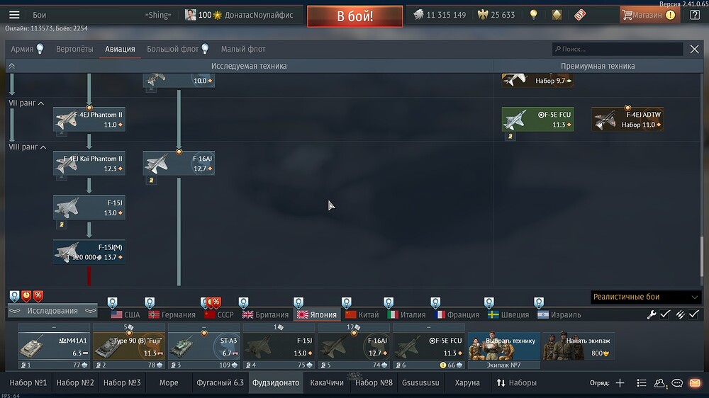709x398 pixels.
Task: Click the silver lions currency icon
Action: pyautogui.click(x=418, y=15)
